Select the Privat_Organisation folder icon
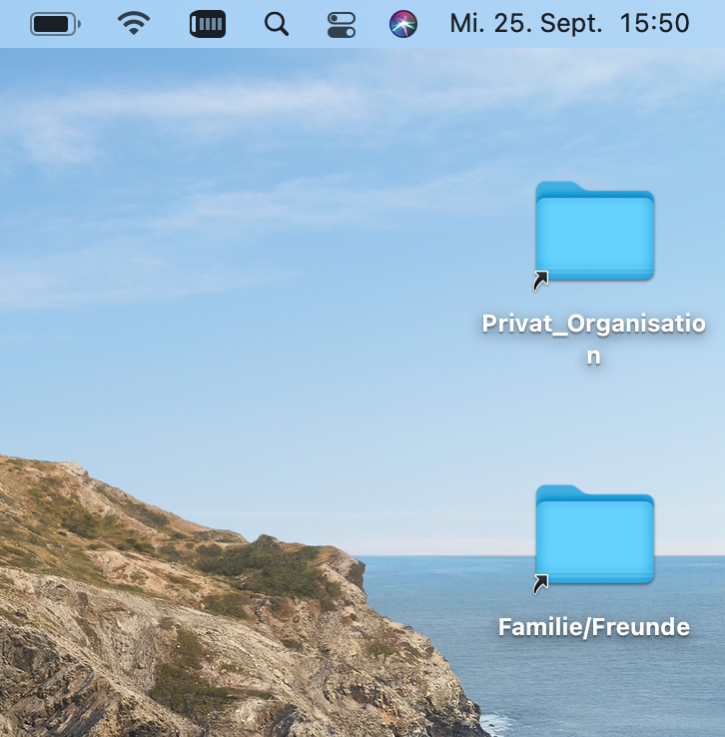Screen dimensions: 725x737 coord(594,232)
